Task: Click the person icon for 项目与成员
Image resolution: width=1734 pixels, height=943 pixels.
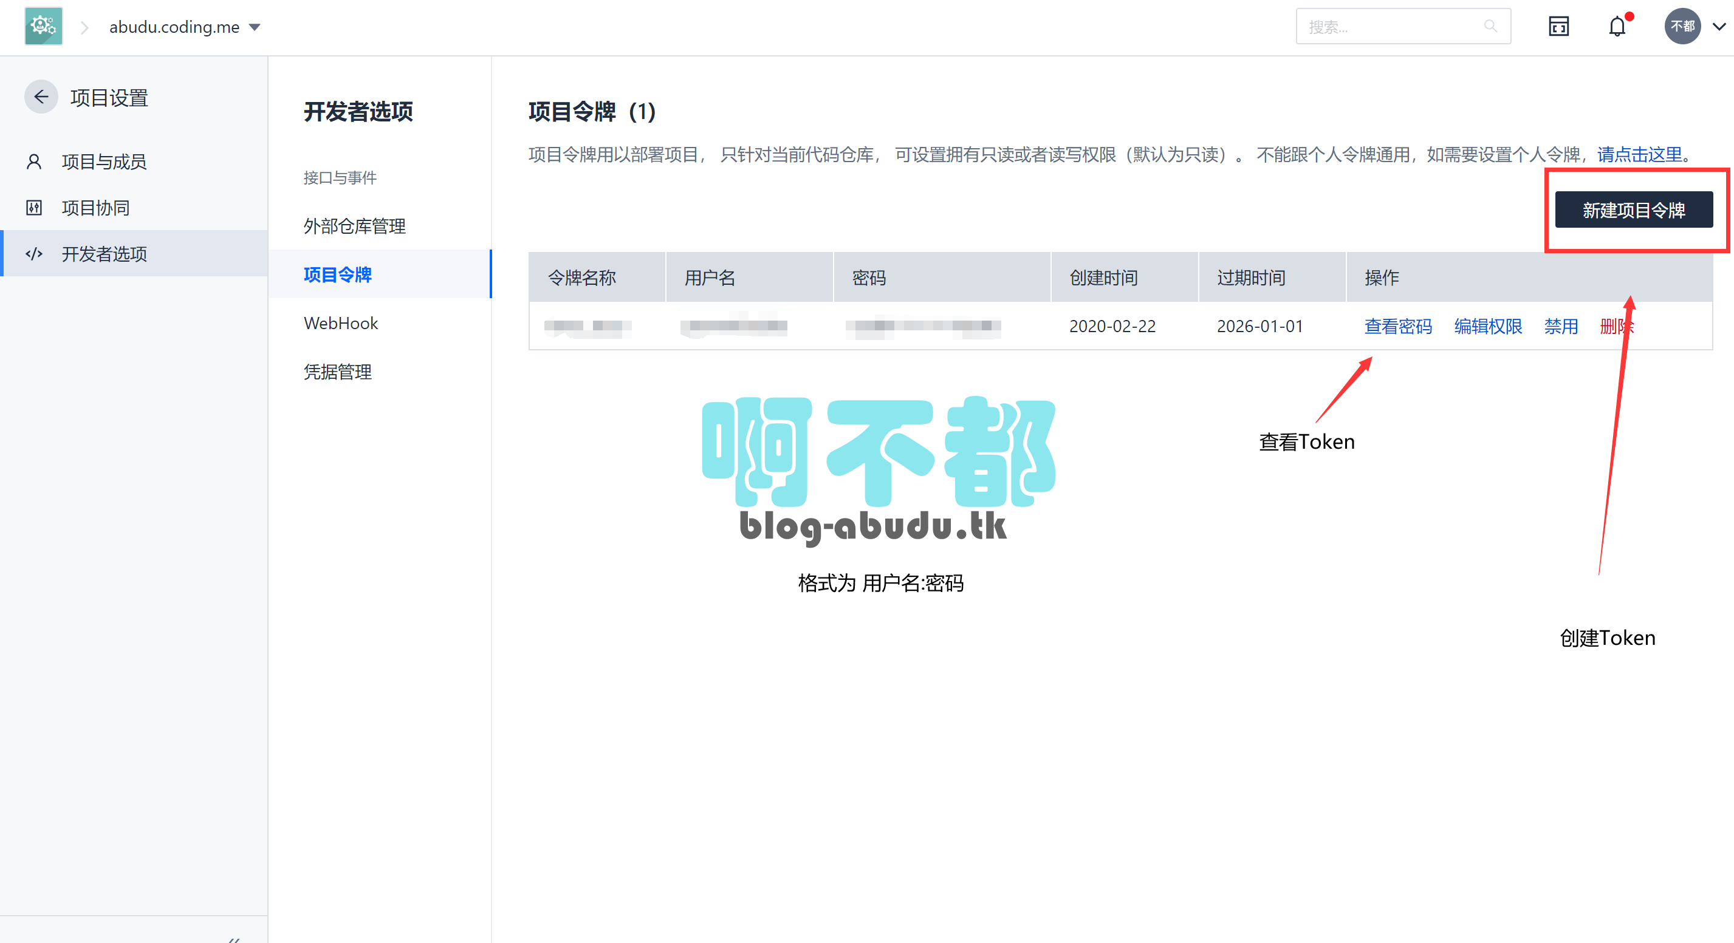Action: tap(33, 162)
